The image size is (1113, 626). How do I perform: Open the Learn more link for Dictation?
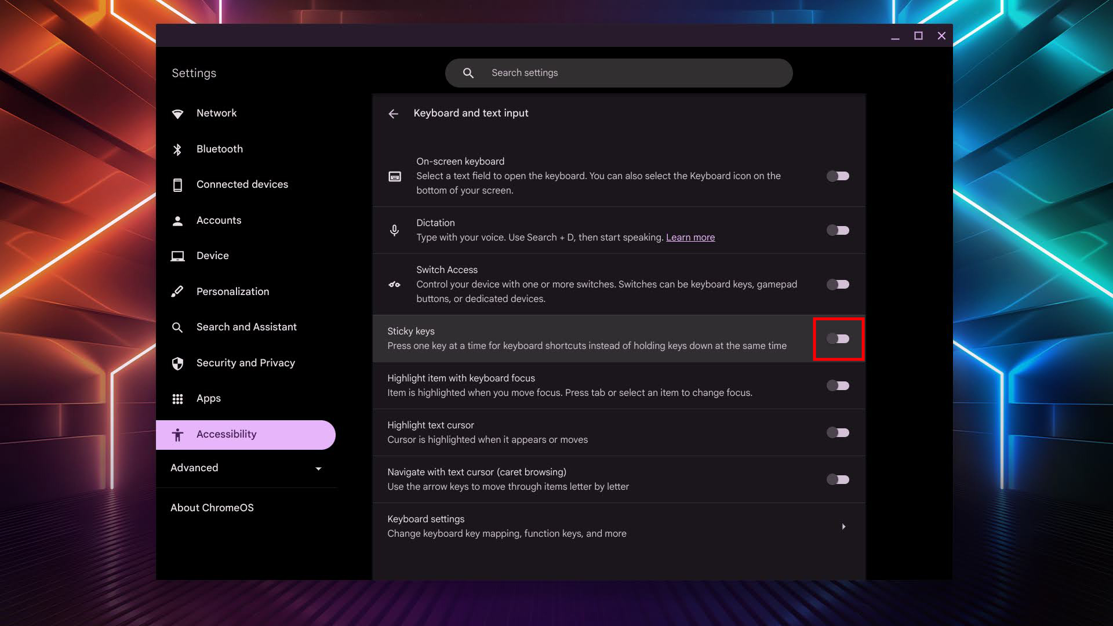(690, 238)
